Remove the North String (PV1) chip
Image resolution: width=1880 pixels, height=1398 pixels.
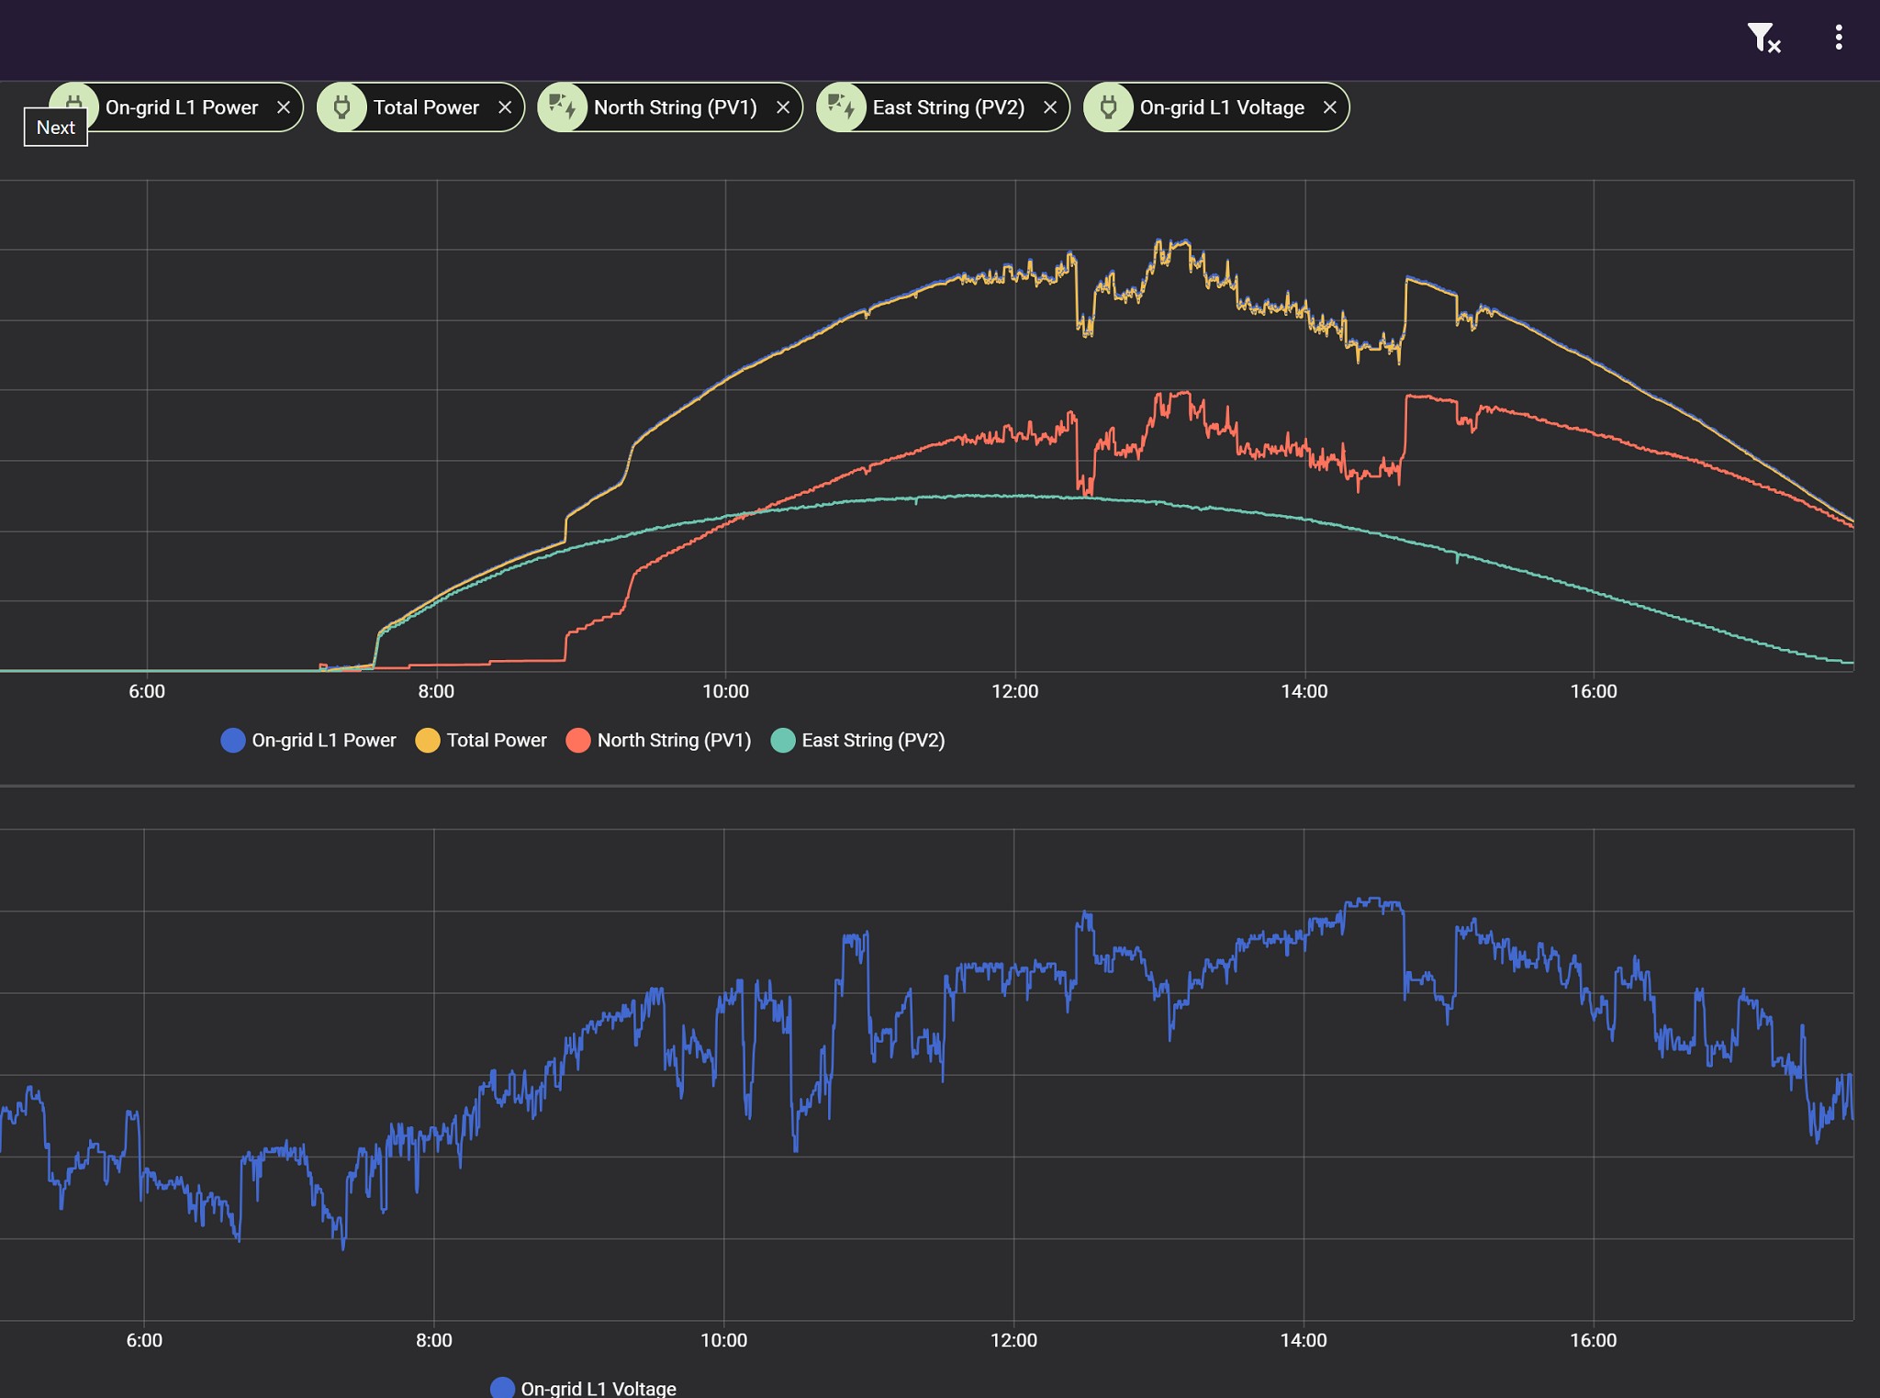(783, 107)
